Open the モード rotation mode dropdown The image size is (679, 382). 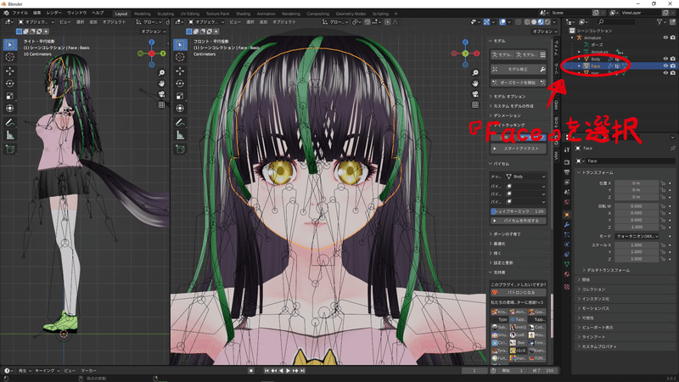tap(637, 236)
